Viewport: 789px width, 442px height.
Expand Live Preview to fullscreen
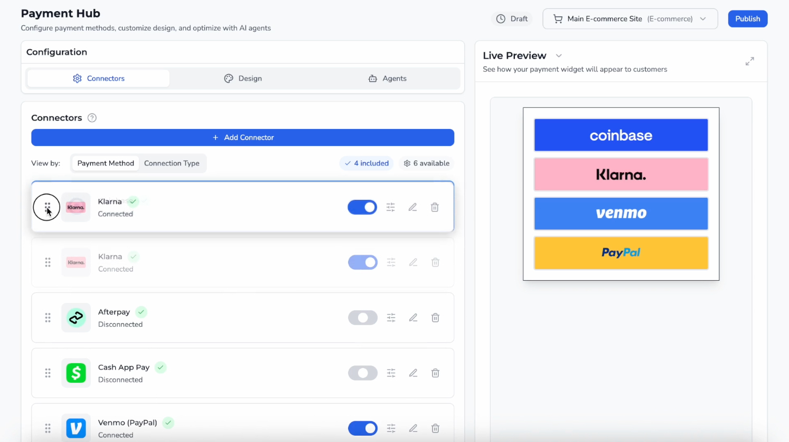[x=749, y=61]
